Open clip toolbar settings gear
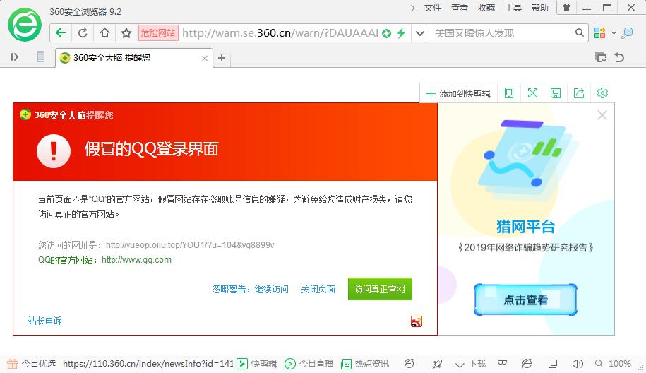Image resolution: width=646 pixels, height=373 pixels. coord(602,93)
